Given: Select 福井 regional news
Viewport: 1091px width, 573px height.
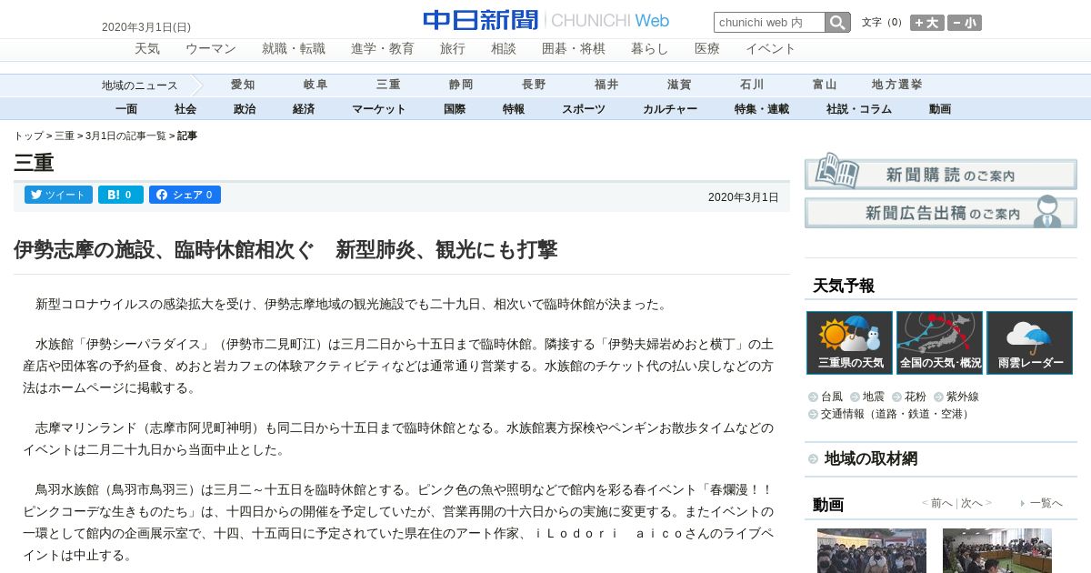Looking at the screenshot, I should [606, 85].
